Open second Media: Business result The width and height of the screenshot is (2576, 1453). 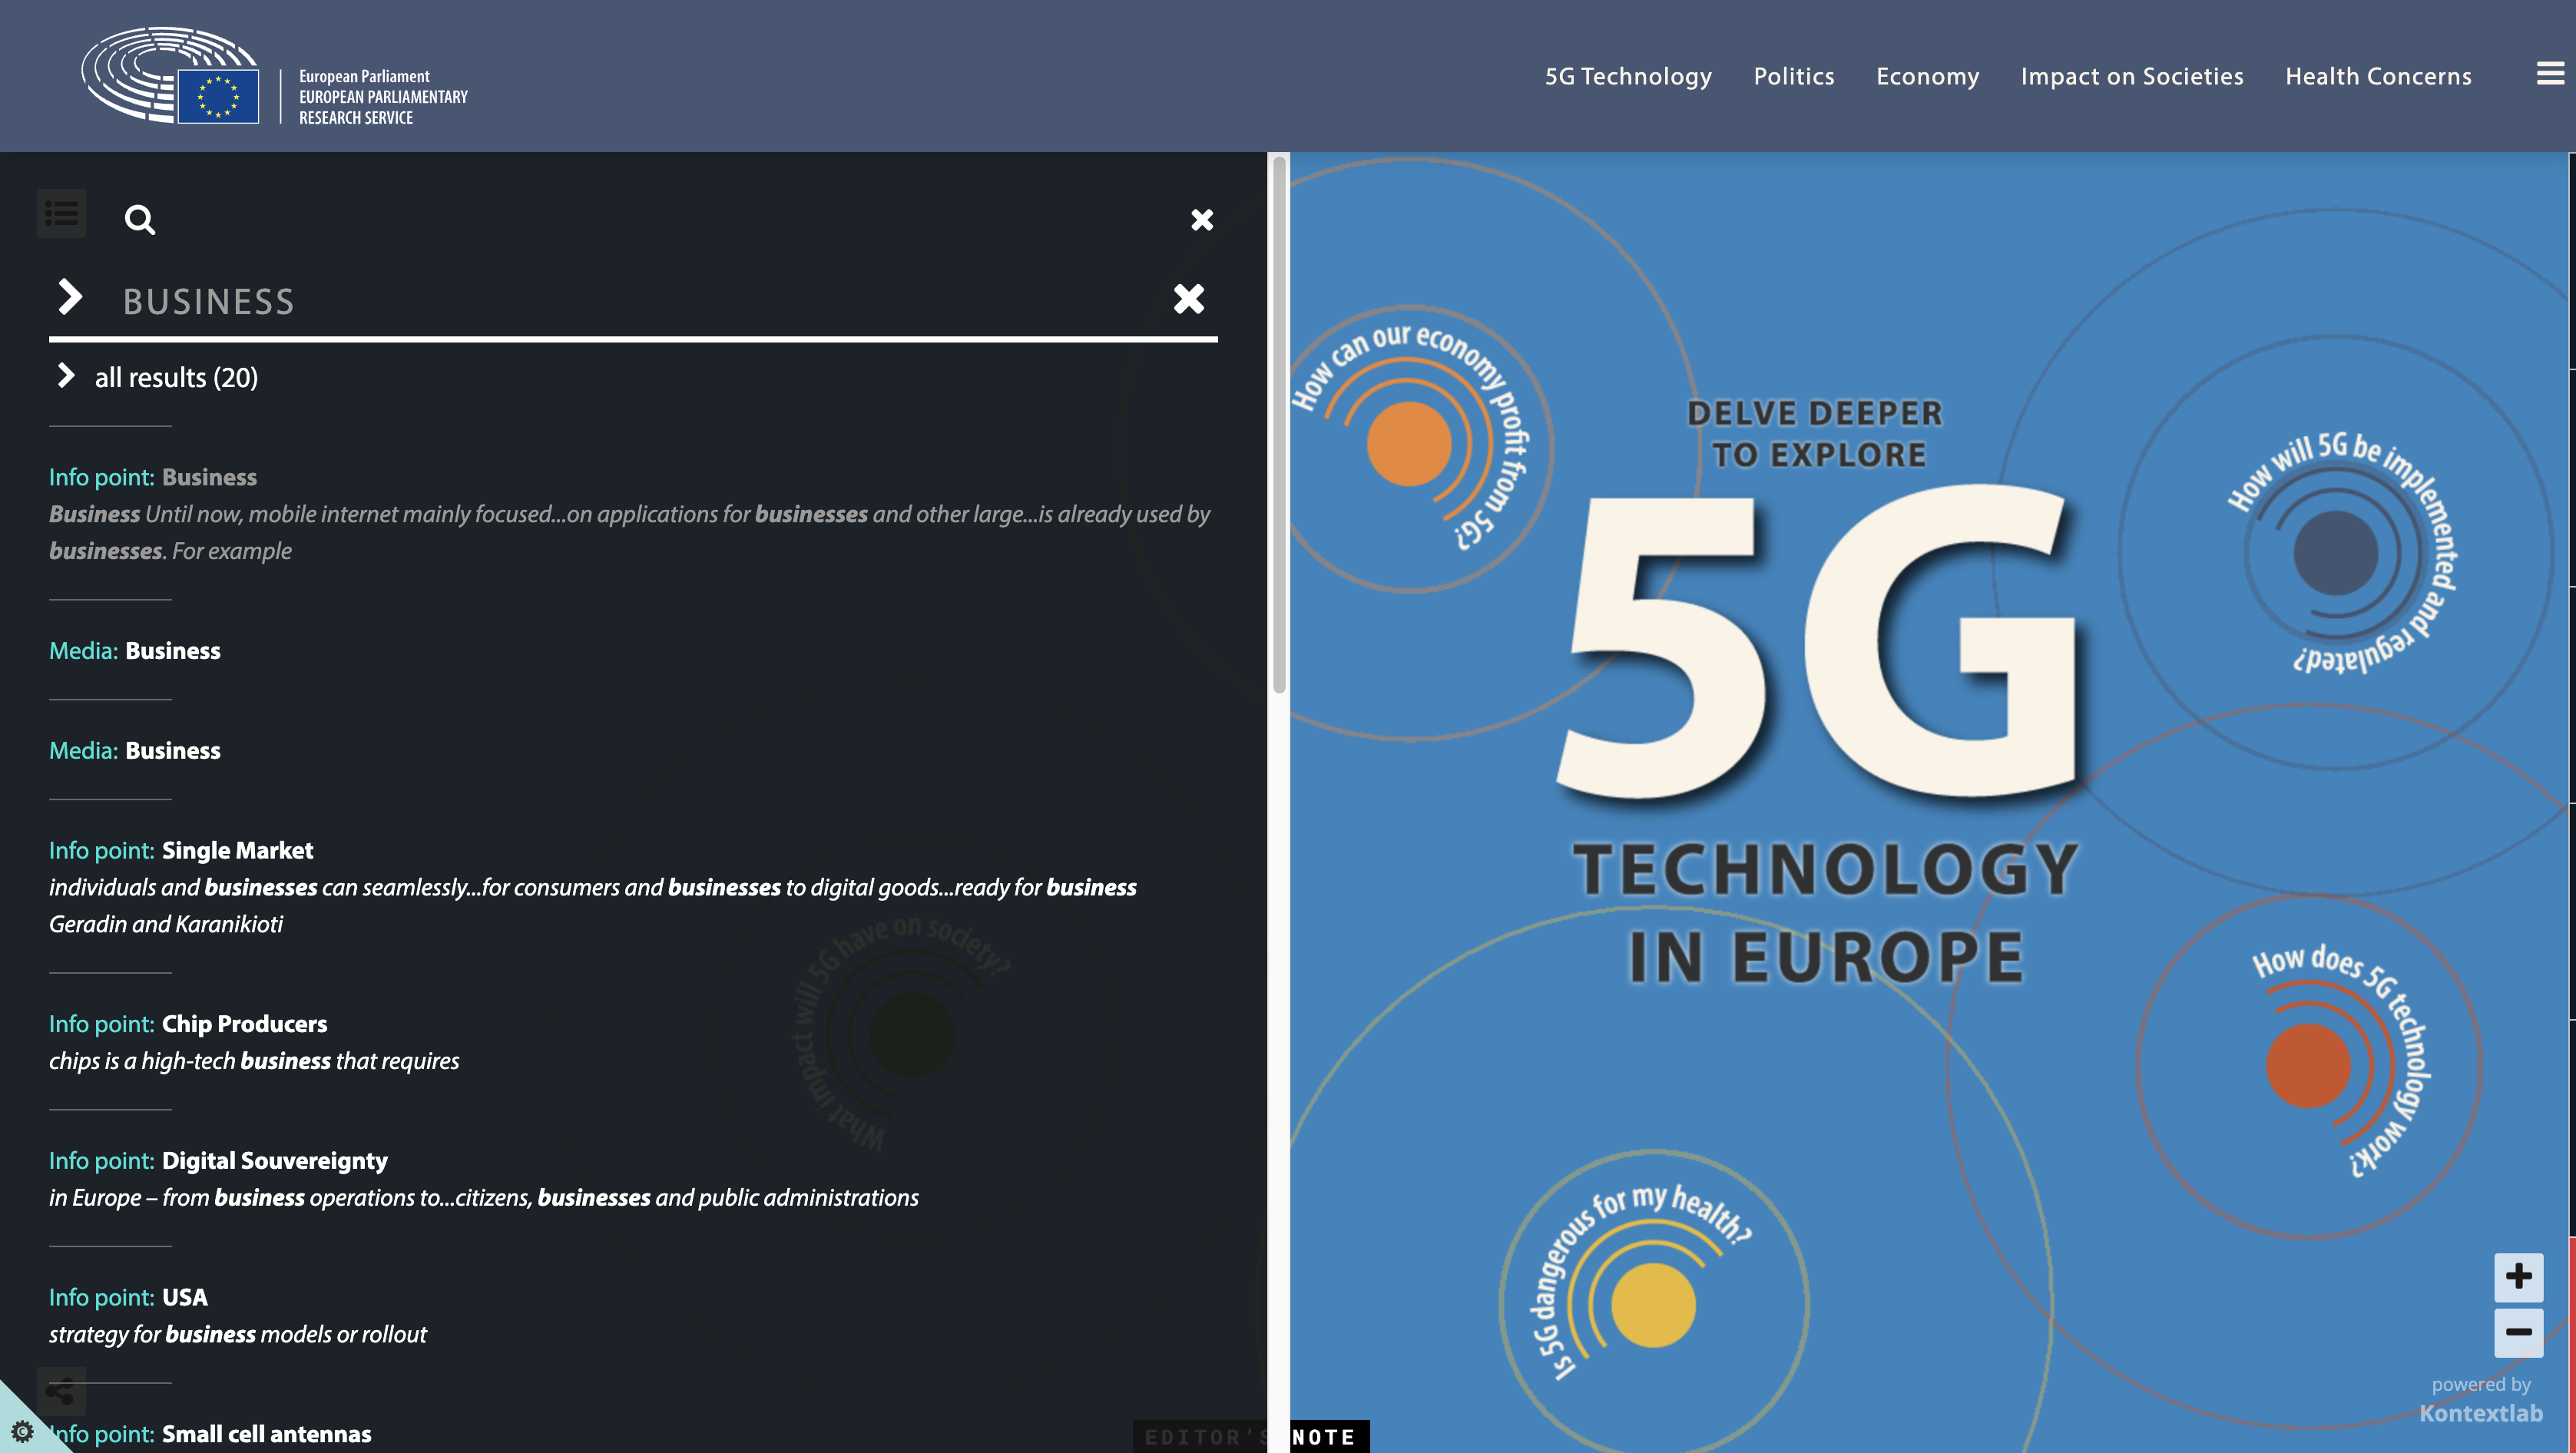tap(135, 751)
